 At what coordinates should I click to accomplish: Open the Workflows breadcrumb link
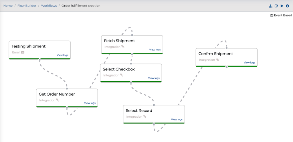[49, 6]
